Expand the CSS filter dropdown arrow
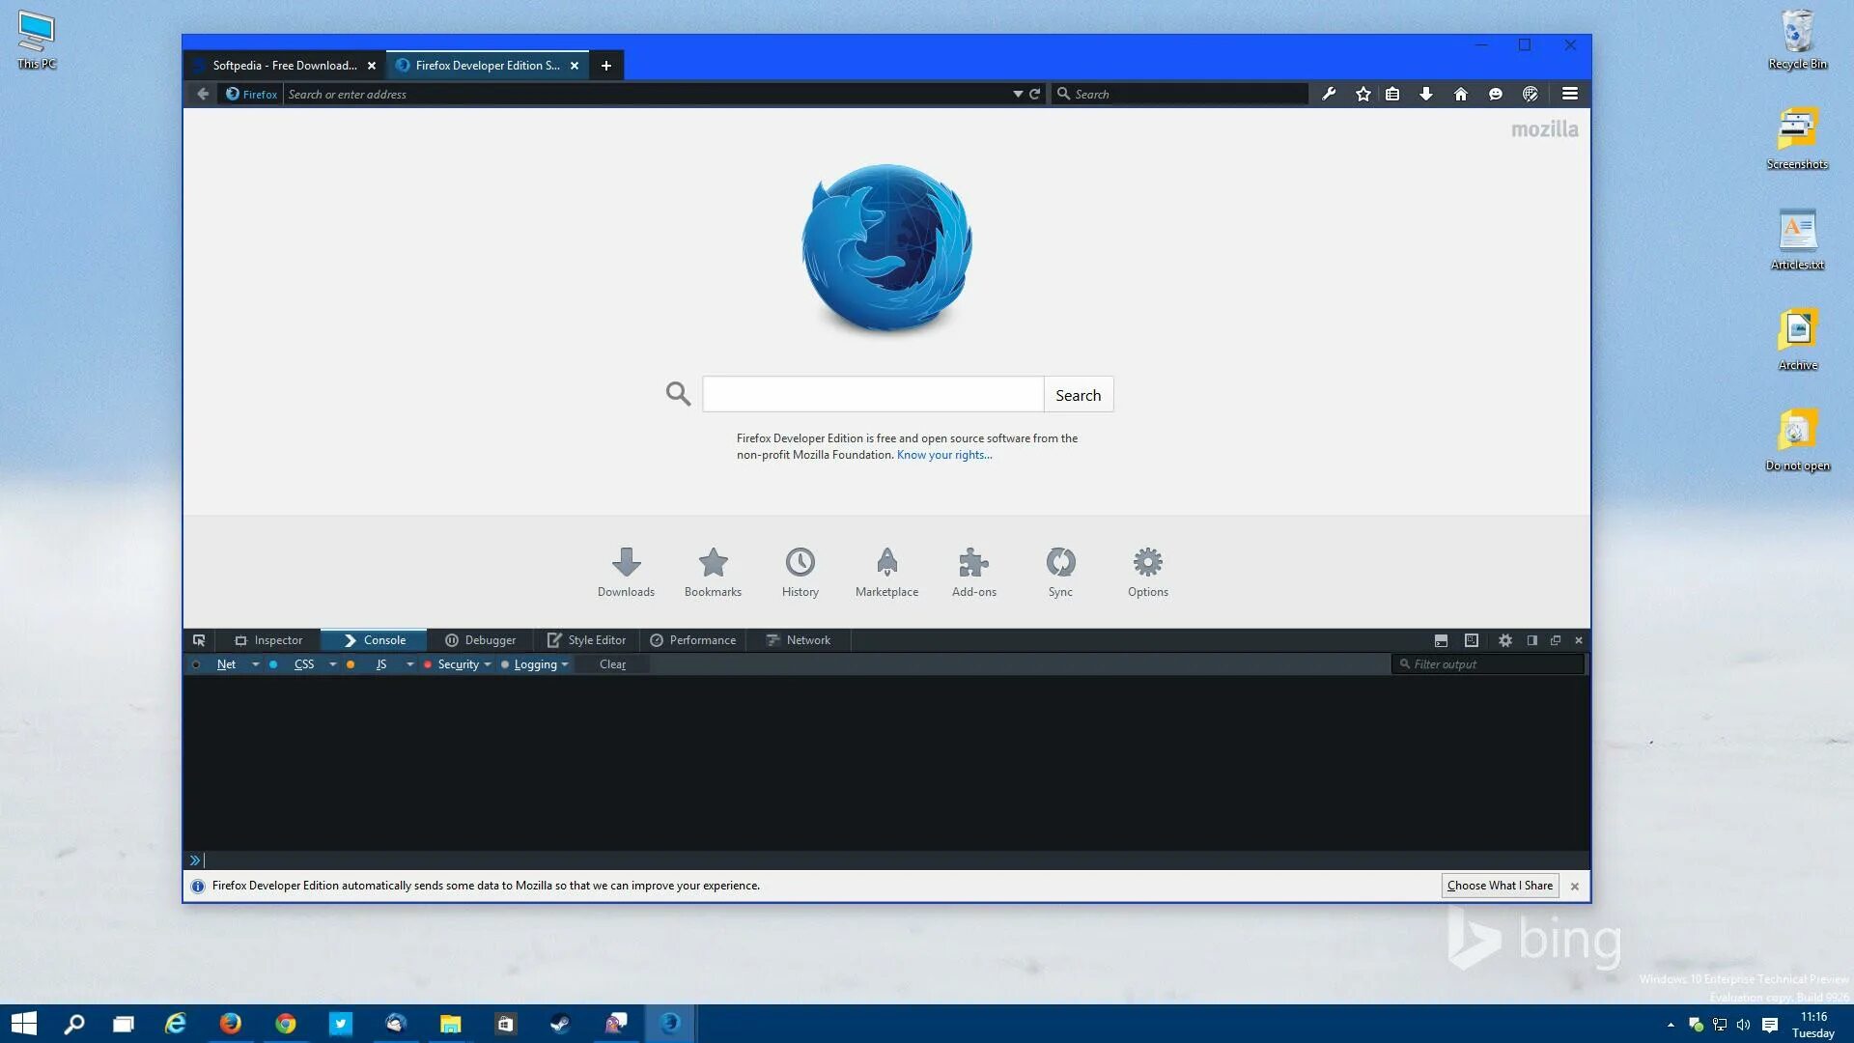The width and height of the screenshot is (1854, 1043). 332,664
